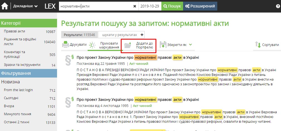Click the date field 2019-10-29
This screenshot has height=131, width=281.
coord(150,6)
